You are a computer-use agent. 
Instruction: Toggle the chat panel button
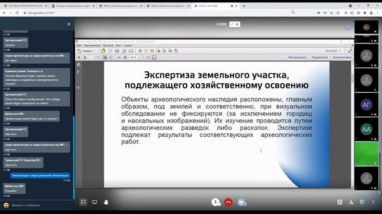(x=84, y=202)
